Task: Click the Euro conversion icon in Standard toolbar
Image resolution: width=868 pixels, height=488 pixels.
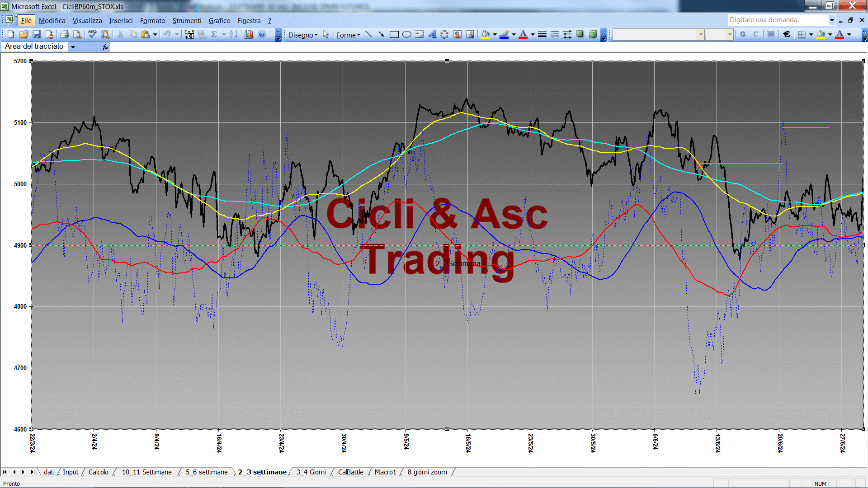Action: tap(189, 34)
